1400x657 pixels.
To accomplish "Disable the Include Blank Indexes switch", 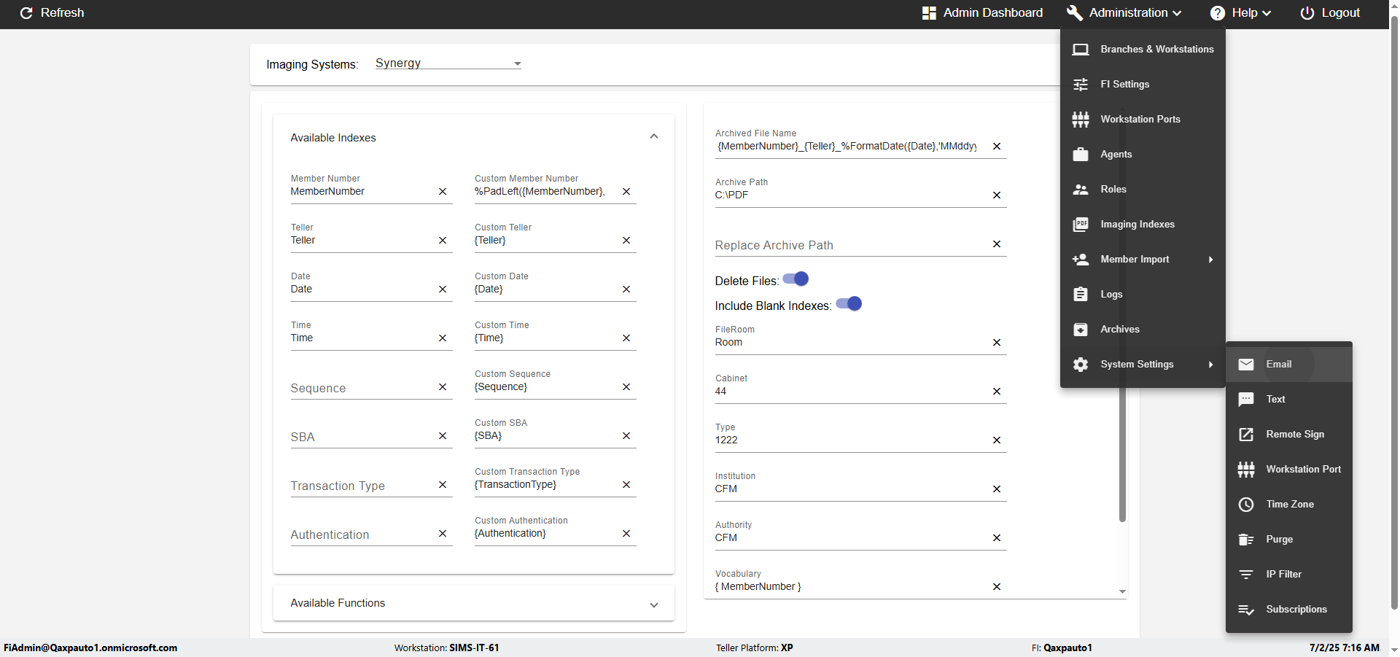I will (x=849, y=304).
